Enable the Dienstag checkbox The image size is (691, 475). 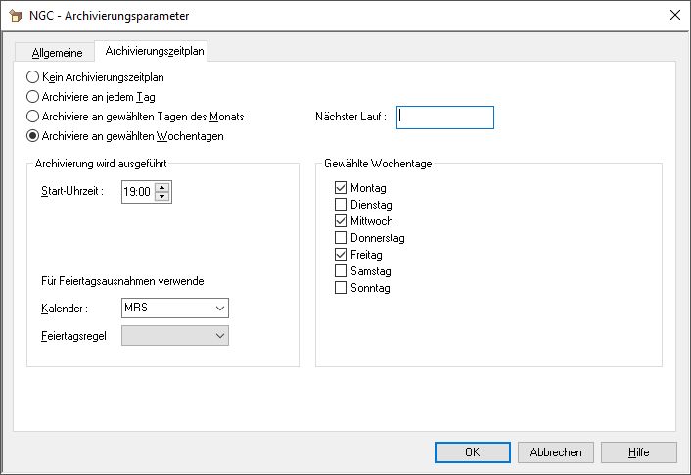click(342, 205)
